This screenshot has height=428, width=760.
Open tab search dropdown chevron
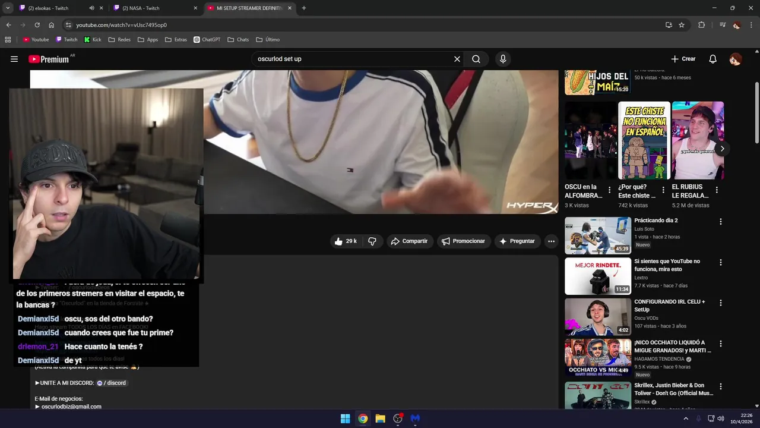[8, 8]
